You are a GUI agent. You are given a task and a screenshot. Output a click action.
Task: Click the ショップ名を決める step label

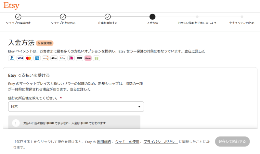click(x=63, y=23)
